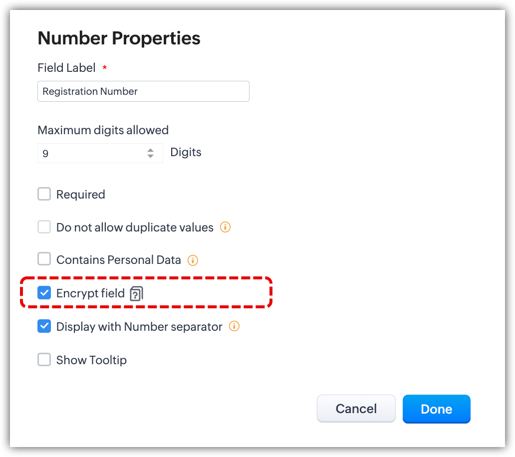This screenshot has height=457, width=515.
Task: Click the Number Properties dialog heading
Action: (x=119, y=38)
